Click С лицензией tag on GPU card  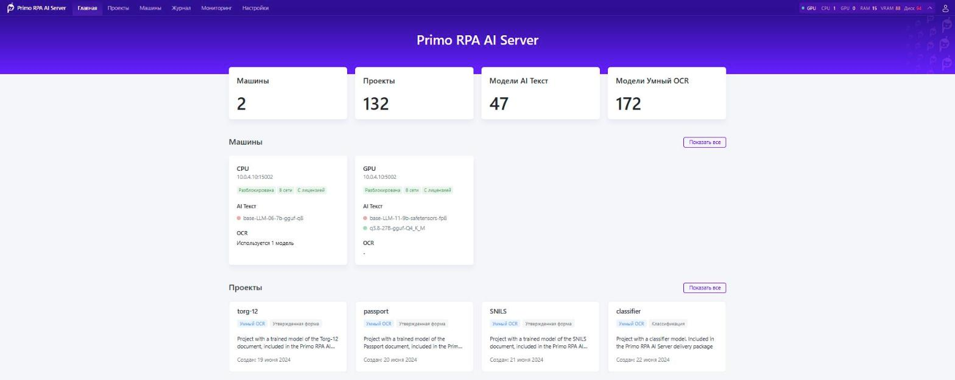coord(438,190)
